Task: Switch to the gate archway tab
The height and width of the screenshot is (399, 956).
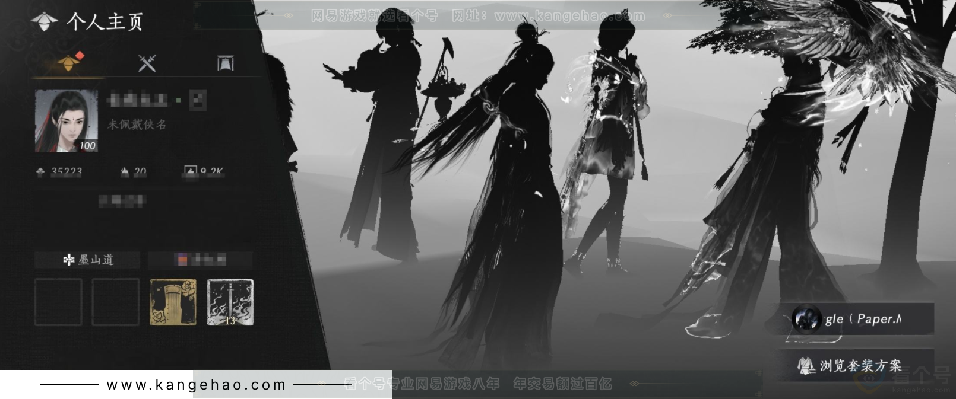Action: pos(225,63)
